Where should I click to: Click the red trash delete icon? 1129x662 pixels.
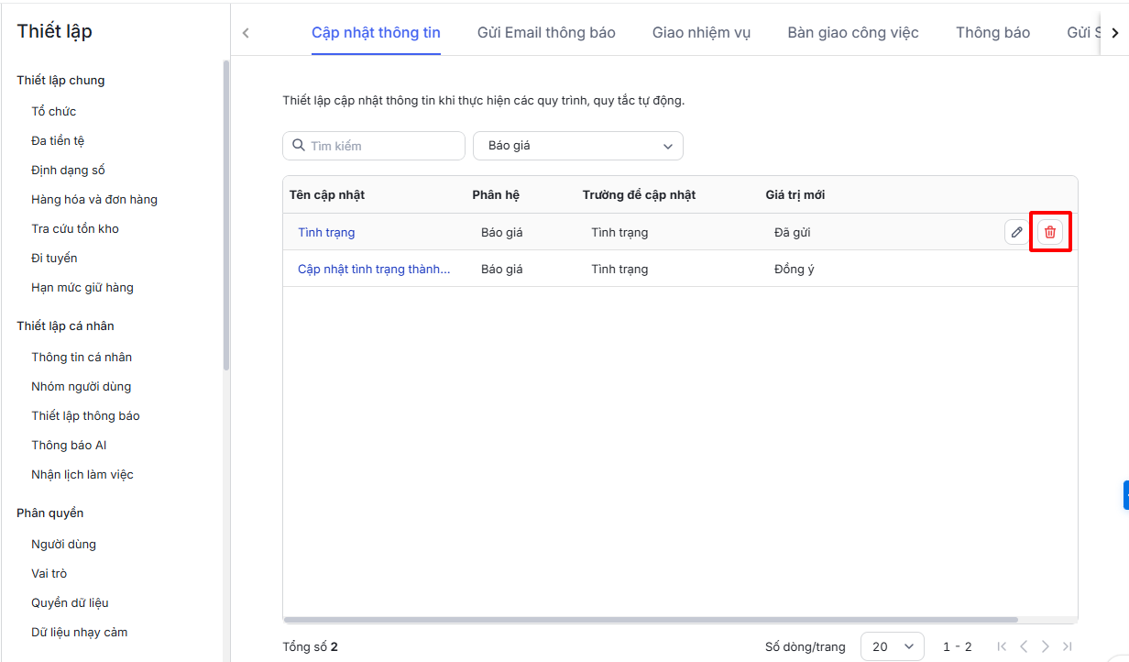pyautogui.click(x=1050, y=232)
